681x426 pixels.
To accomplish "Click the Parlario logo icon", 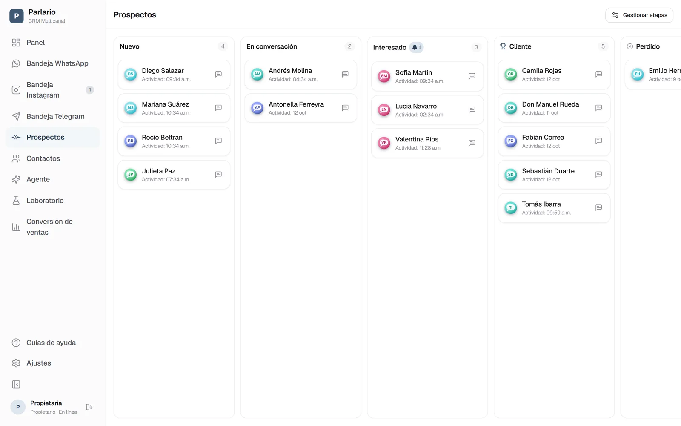I will (17, 16).
